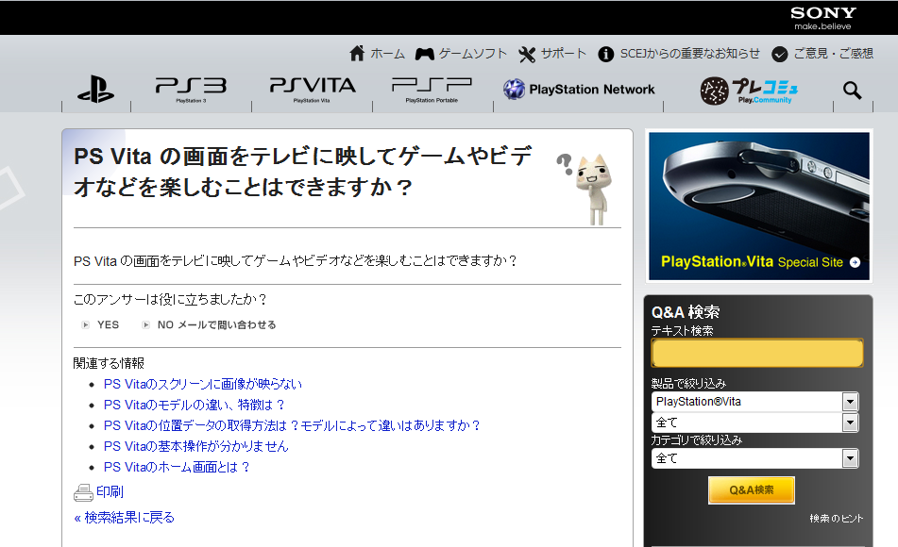
Task: Go back via « 検索結果に戻る
Action: 125,518
